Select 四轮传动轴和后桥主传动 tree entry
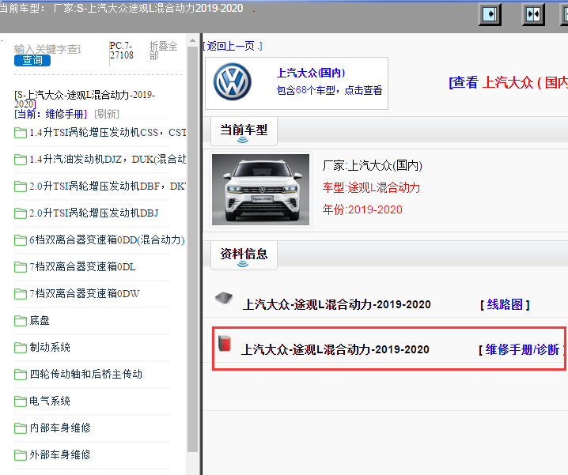568x475 pixels. click(85, 374)
